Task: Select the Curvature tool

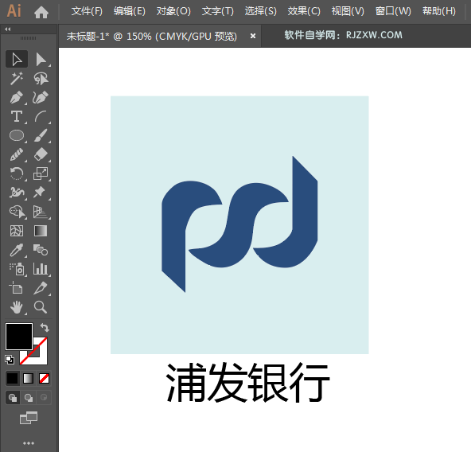Action: point(41,98)
